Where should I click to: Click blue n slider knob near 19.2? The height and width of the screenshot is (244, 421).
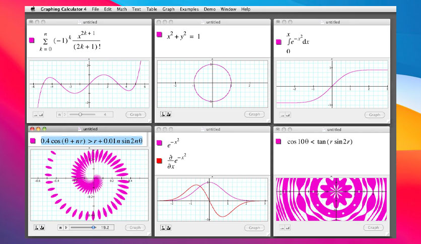[94, 227]
